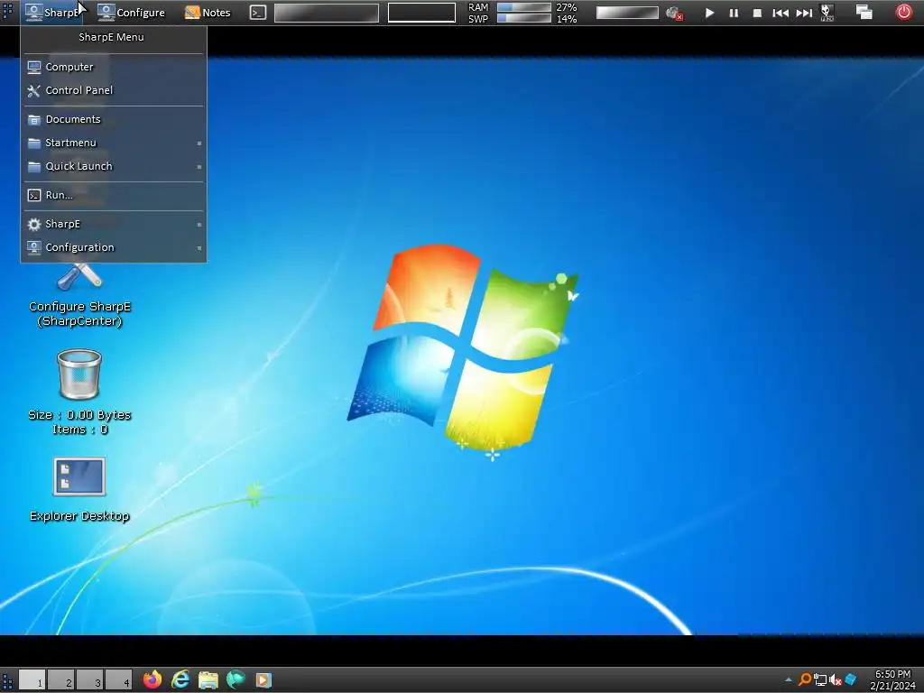The height and width of the screenshot is (693, 924).
Task: Switch to virtual desktop 1
Action: tap(32, 680)
